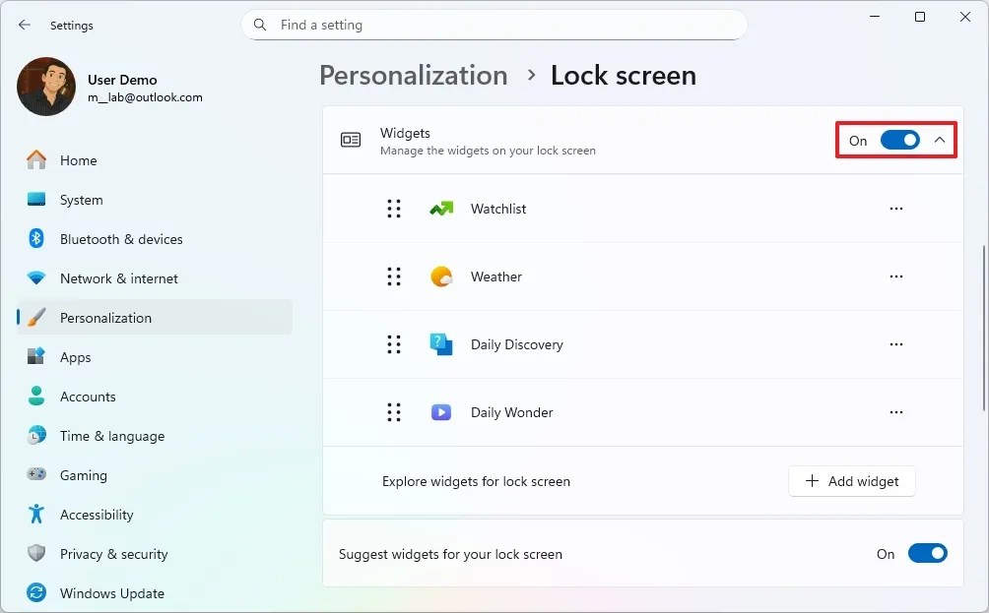Click the Add widget button
The image size is (989, 613).
(x=851, y=481)
